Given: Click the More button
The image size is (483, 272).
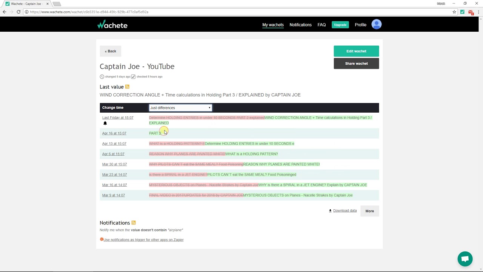Looking at the screenshot, I should coord(369,211).
